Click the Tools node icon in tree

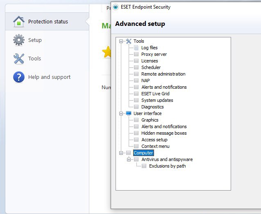tap(129, 41)
